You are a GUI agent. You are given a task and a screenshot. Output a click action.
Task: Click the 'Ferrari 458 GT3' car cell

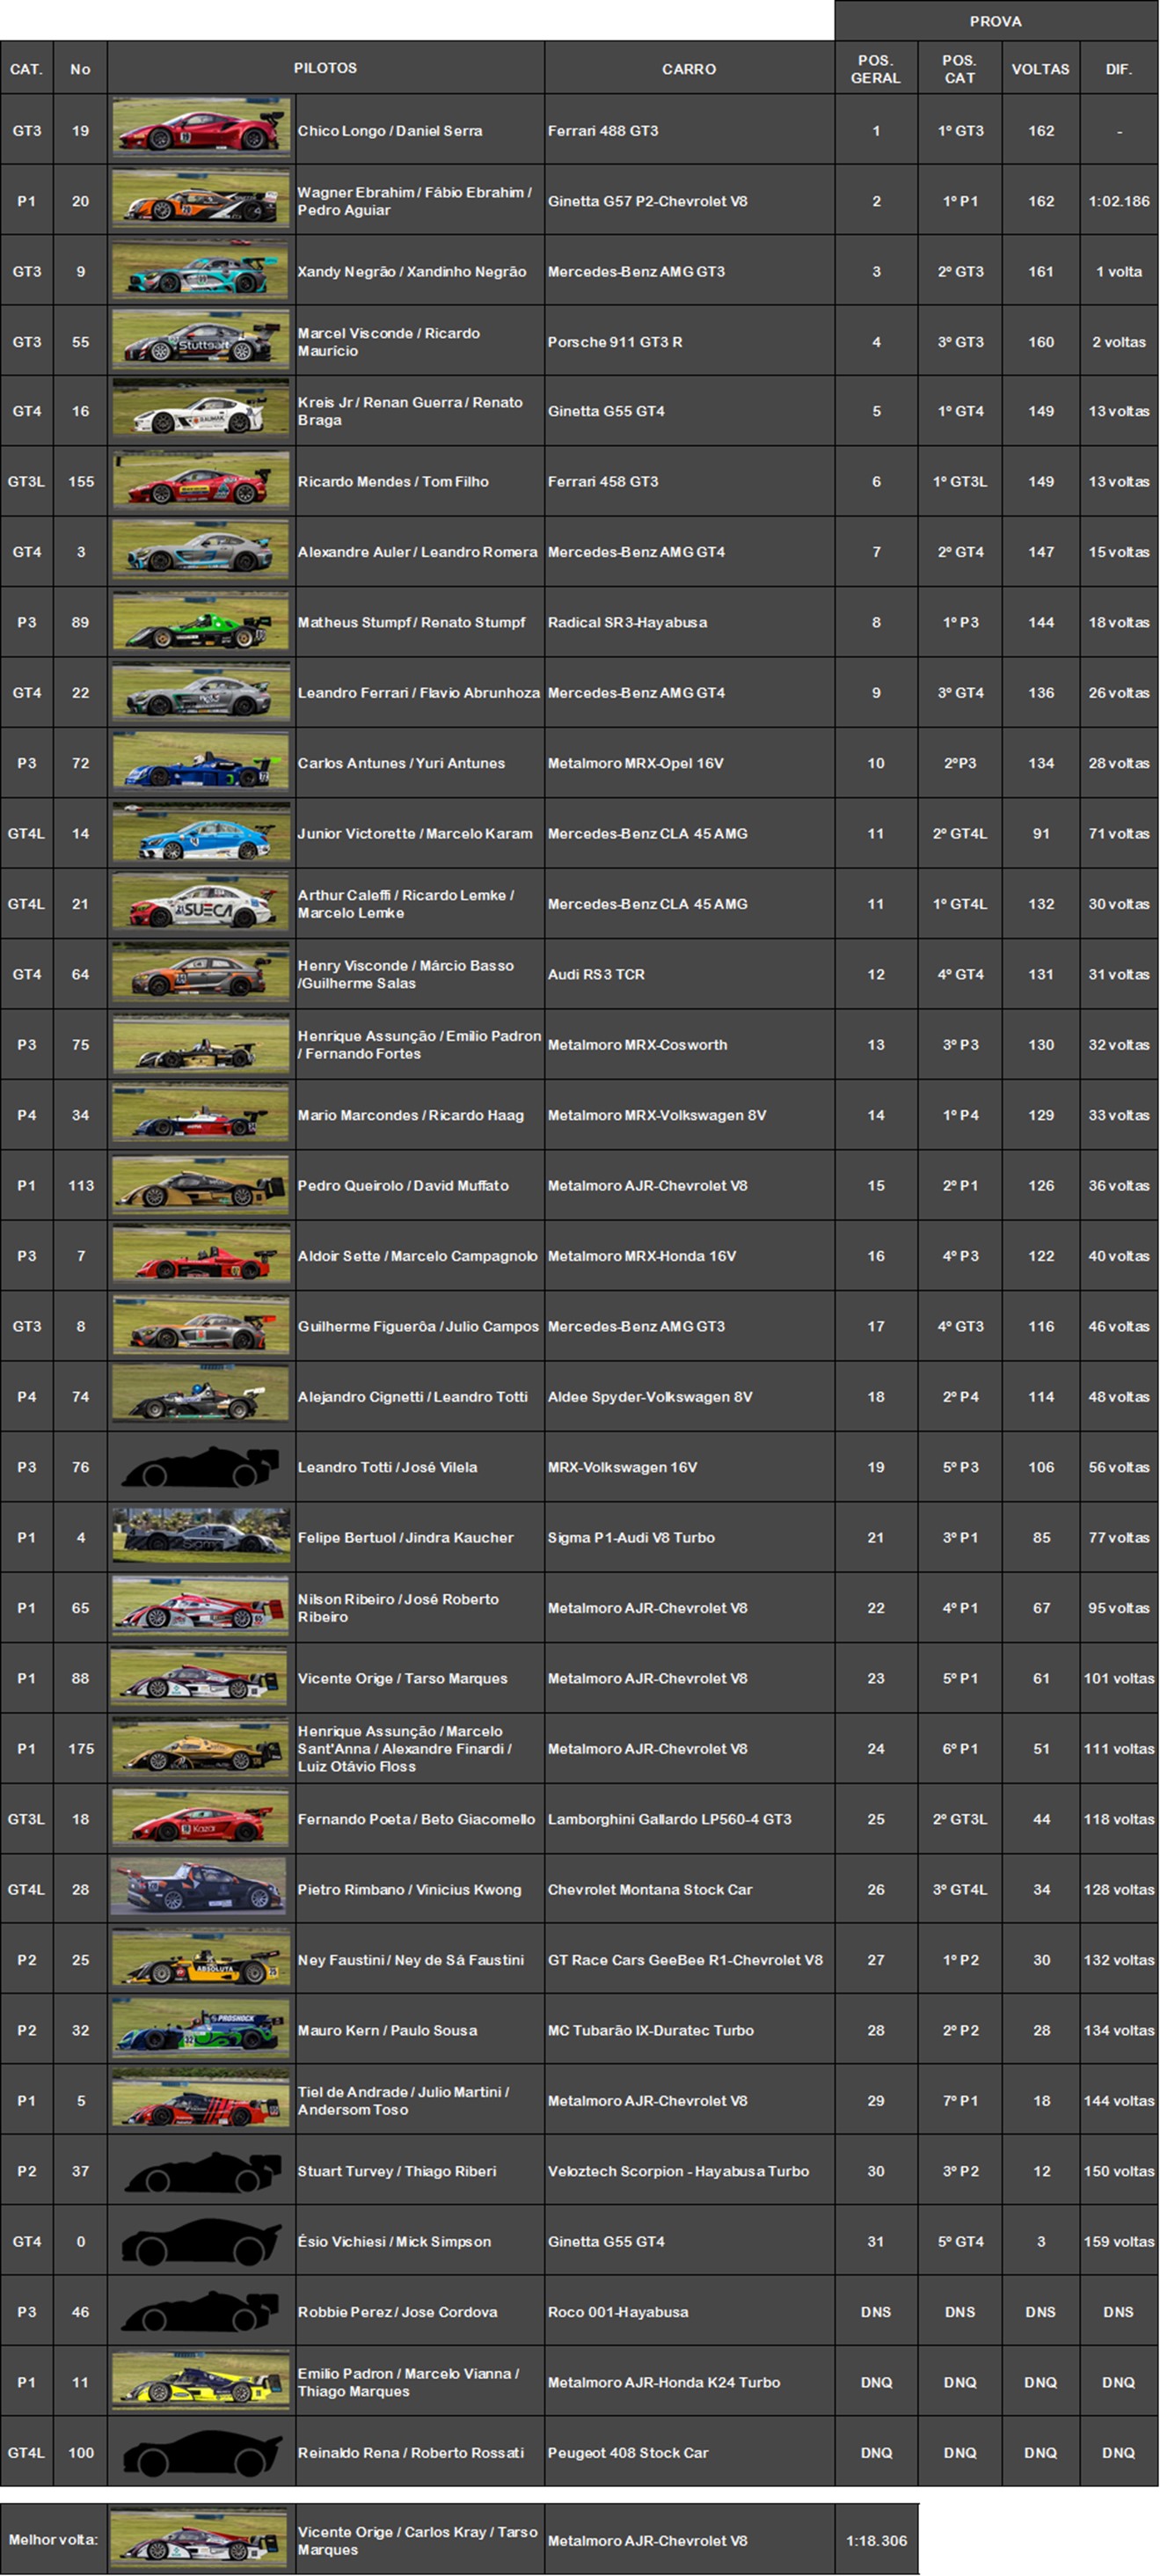(689, 481)
